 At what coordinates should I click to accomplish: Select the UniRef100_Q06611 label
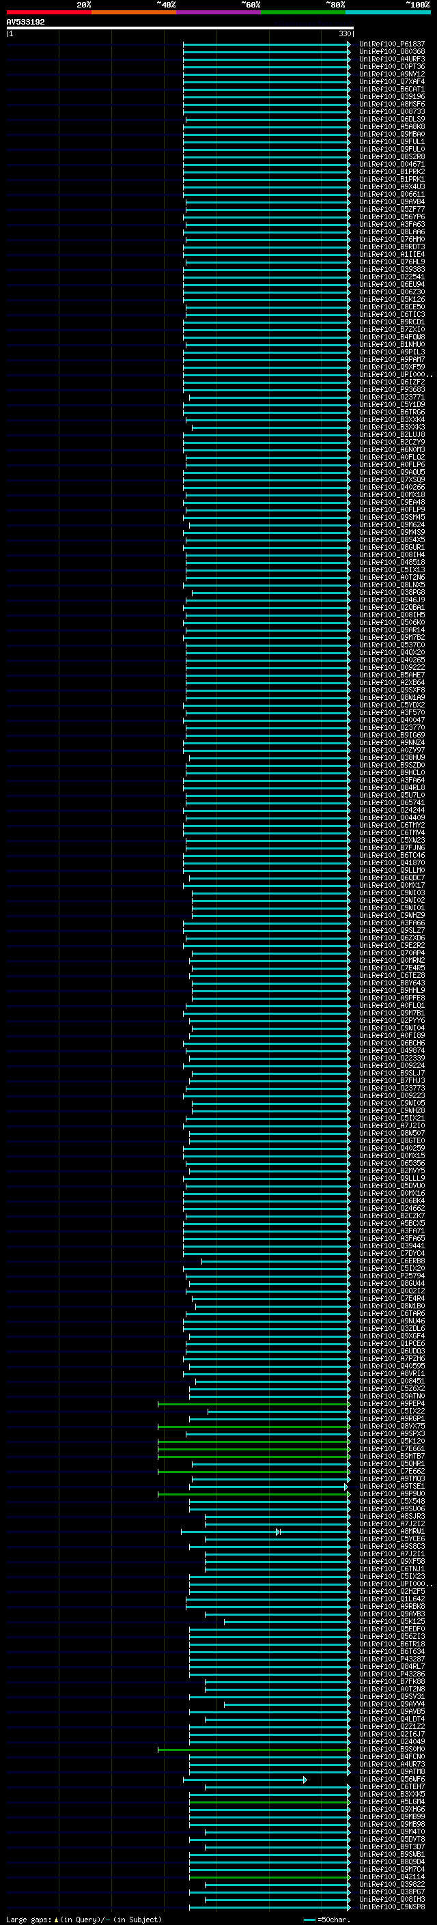click(391, 195)
